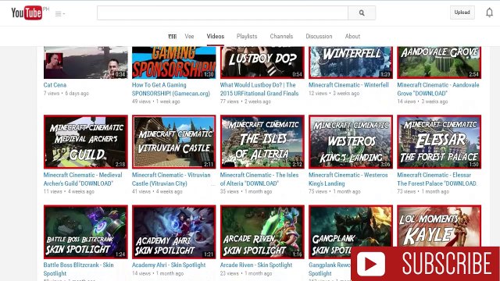
Task: Open the channel avatar icon beside Vee
Action: click(173, 37)
